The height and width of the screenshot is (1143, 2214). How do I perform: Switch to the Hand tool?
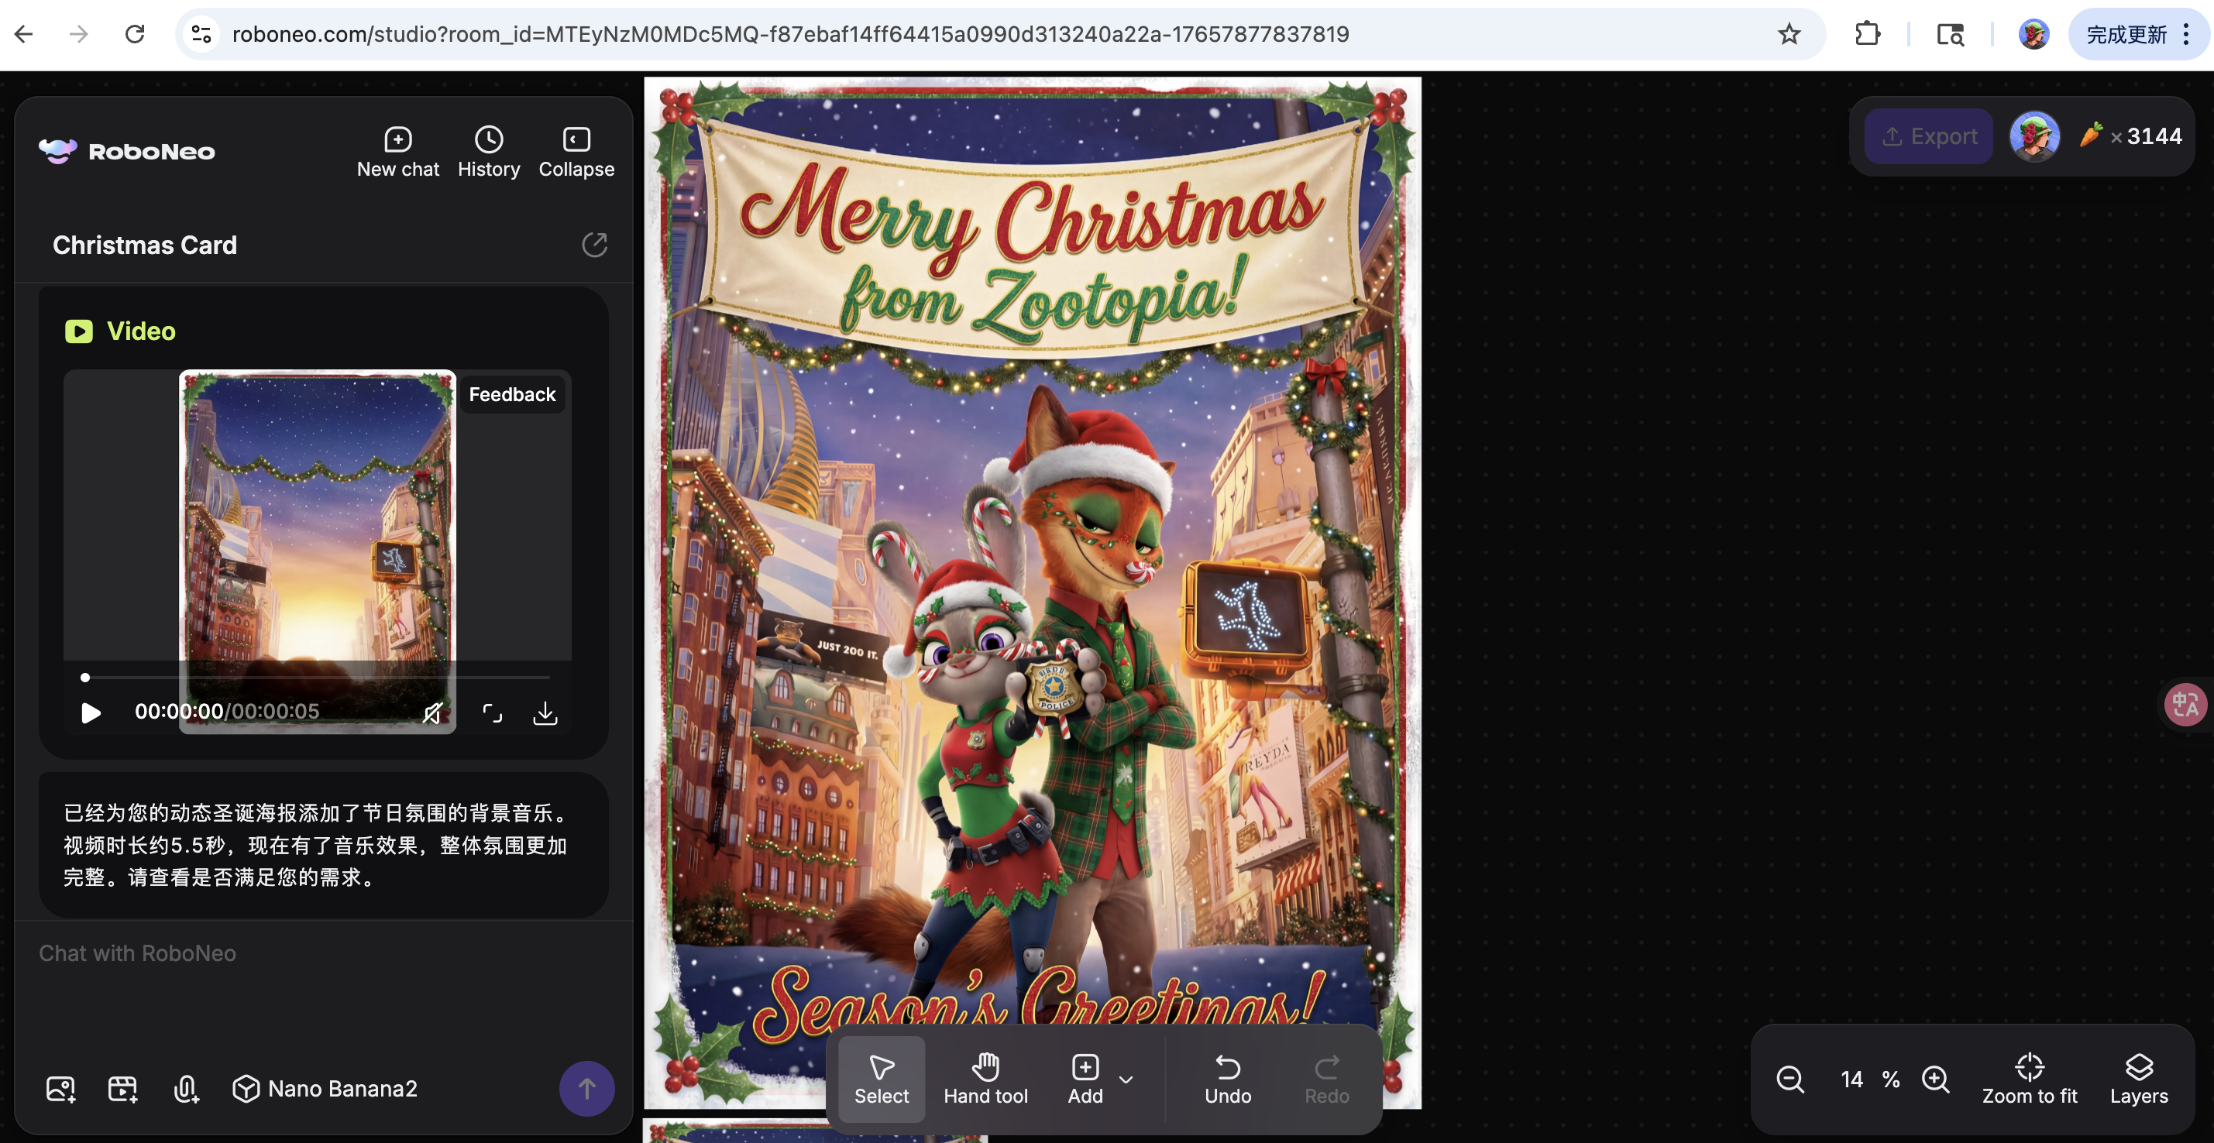pyautogui.click(x=985, y=1079)
